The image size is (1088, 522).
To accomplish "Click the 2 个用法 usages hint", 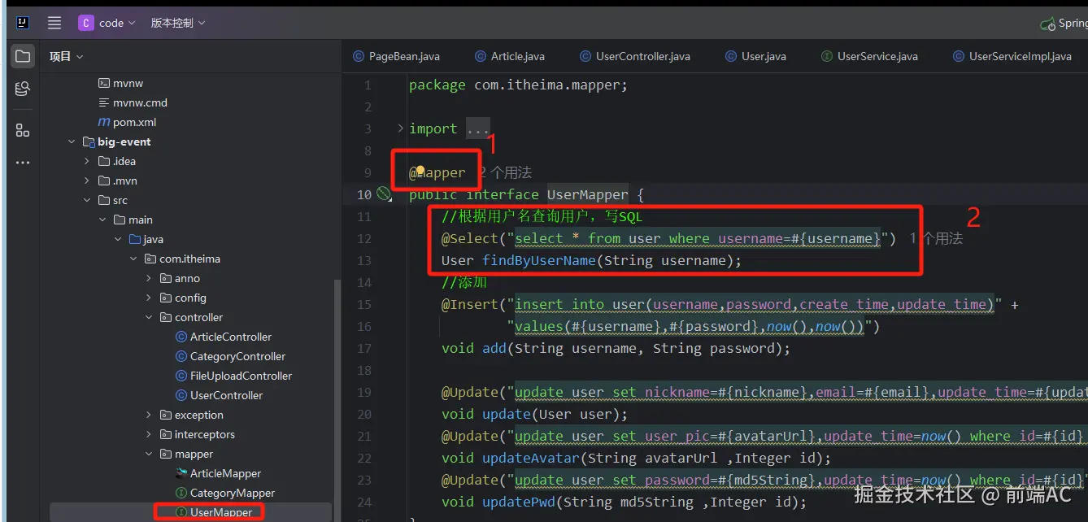I will pyautogui.click(x=505, y=172).
